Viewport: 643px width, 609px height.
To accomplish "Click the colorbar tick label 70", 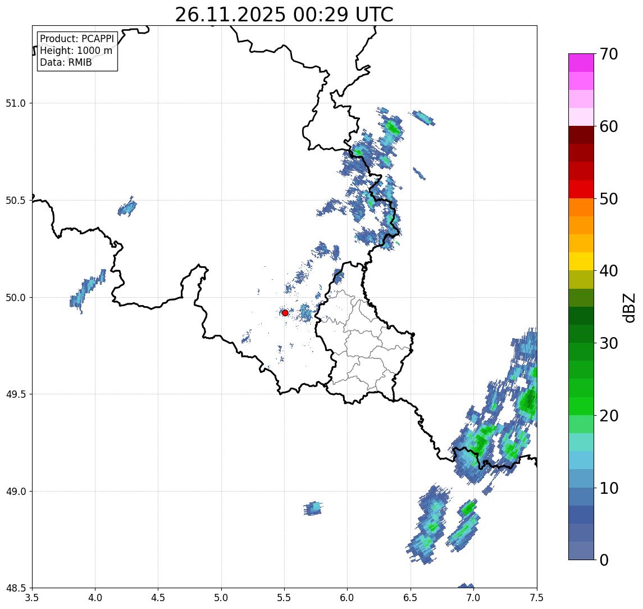I will [x=609, y=54].
